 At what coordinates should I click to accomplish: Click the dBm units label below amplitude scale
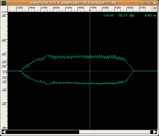5,128
